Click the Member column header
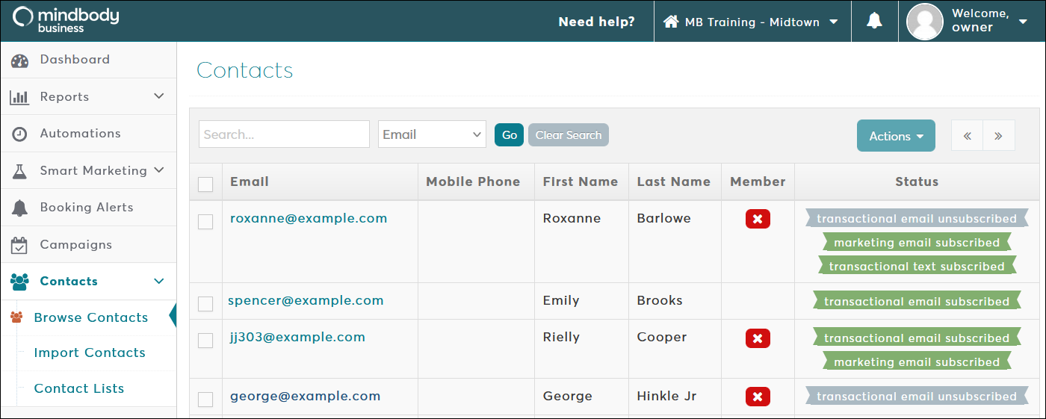The image size is (1046, 419). [x=758, y=181]
